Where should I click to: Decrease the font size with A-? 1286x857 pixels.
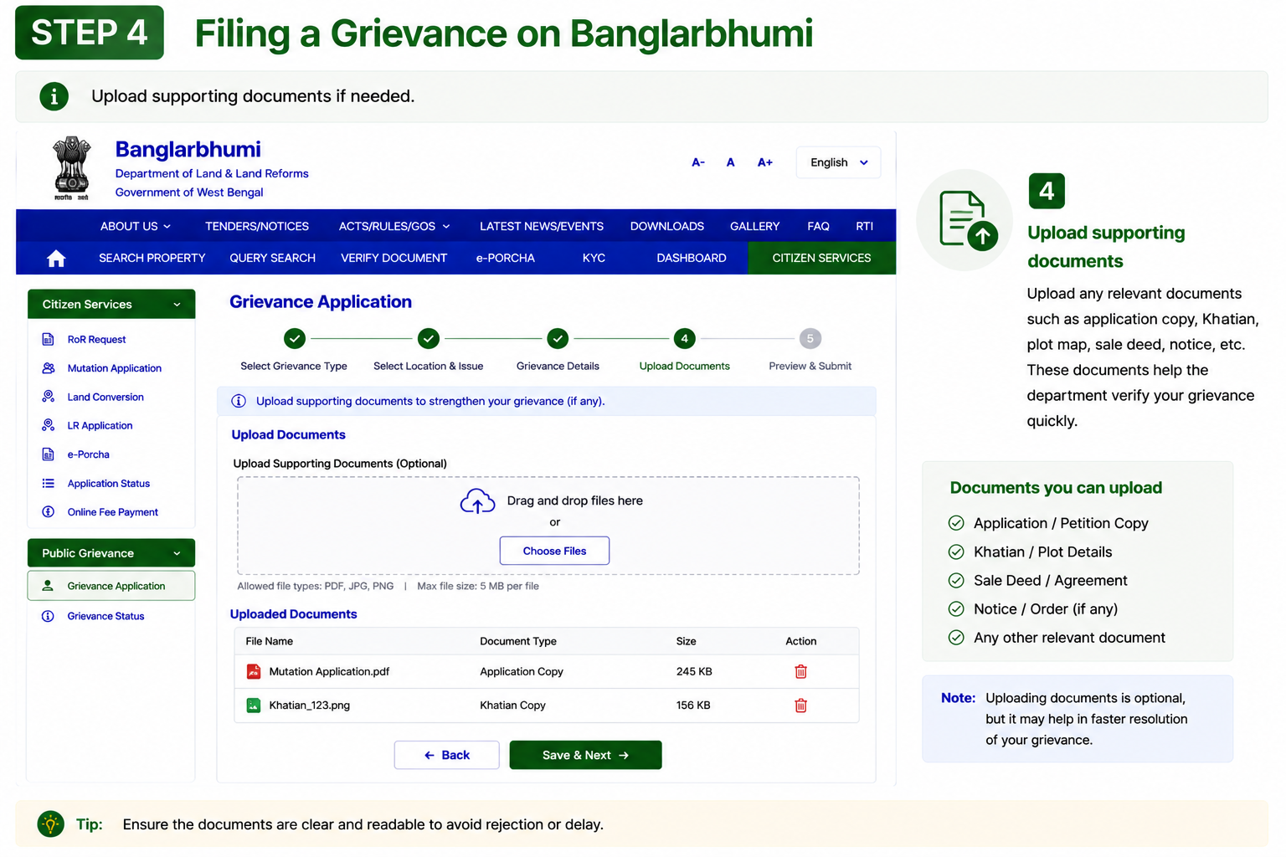698,162
